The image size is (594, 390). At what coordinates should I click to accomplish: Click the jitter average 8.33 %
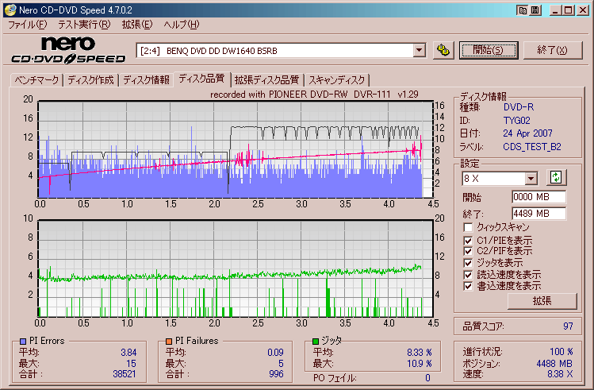(420, 353)
